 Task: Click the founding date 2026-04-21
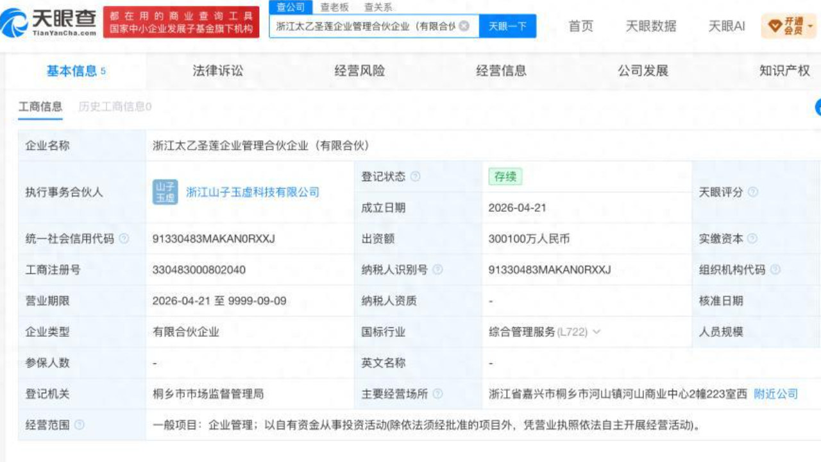[x=517, y=208]
